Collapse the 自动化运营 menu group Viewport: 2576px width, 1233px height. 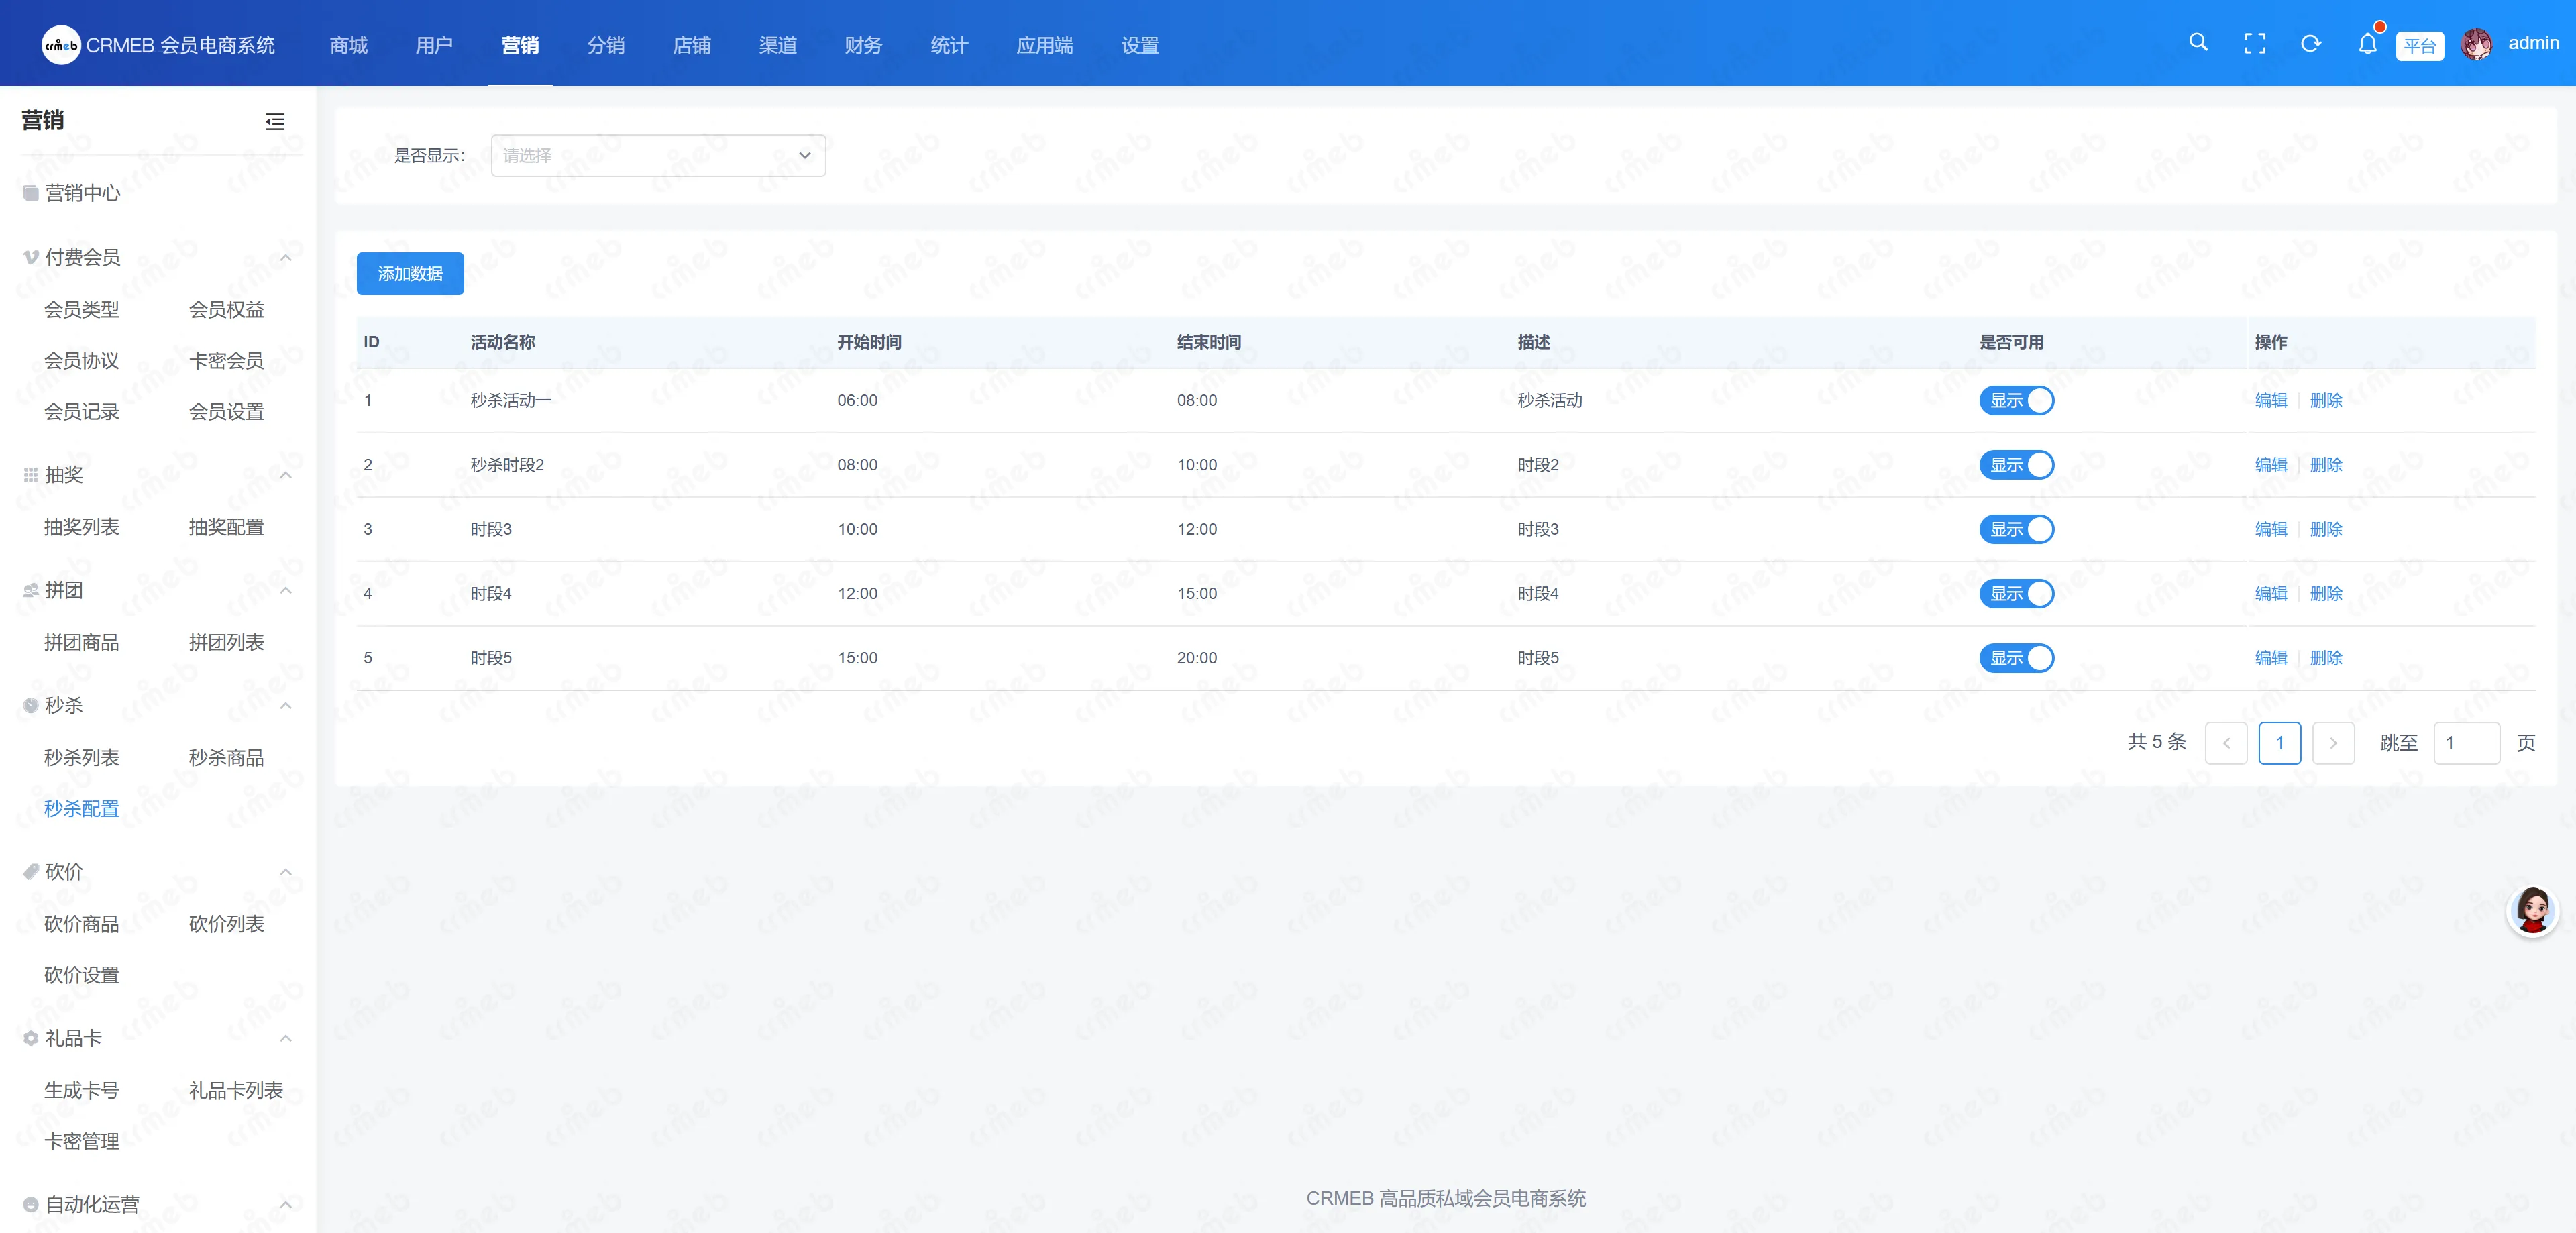click(286, 1205)
